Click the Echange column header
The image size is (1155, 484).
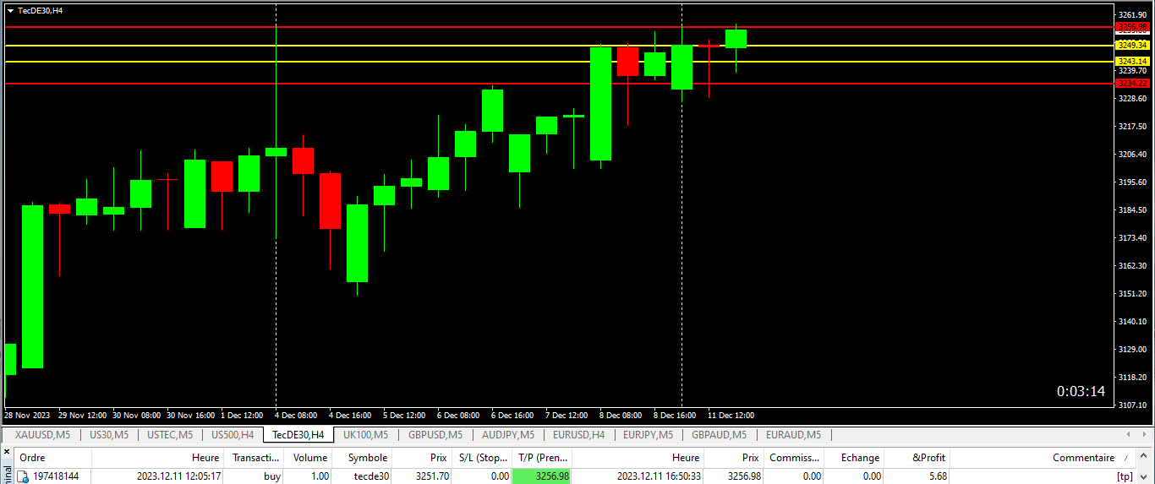(856, 457)
